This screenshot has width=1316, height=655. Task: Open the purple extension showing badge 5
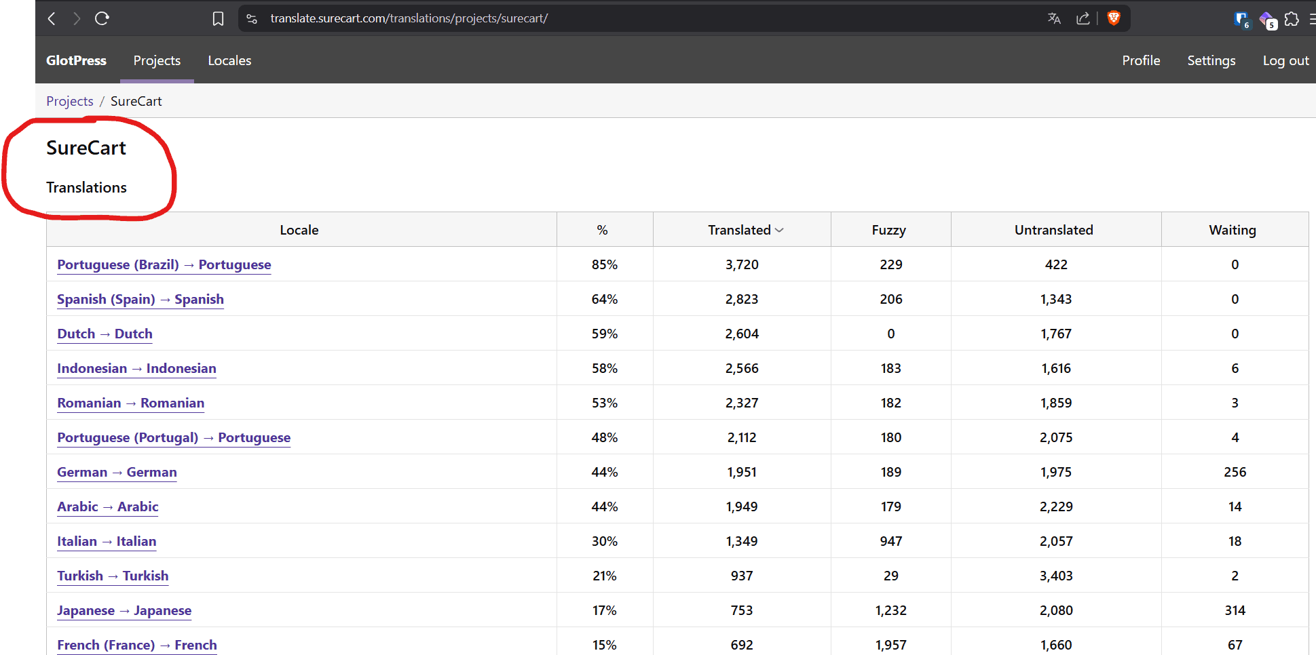coord(1266,20)
